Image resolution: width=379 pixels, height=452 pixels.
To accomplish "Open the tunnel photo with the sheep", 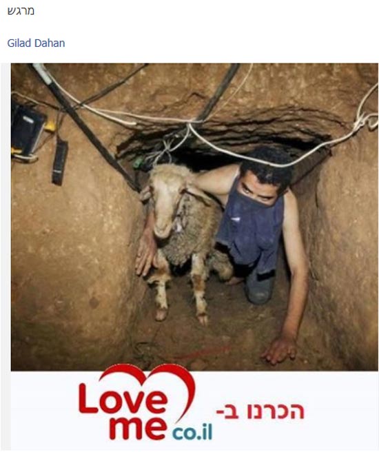I will click(194, 217).
